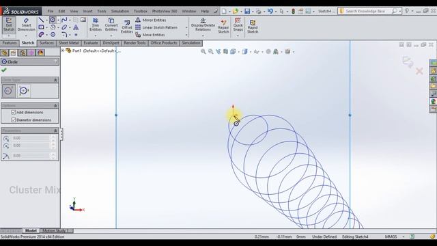
Task: Click the Circle panel help question mark
Action: point(55,61)
